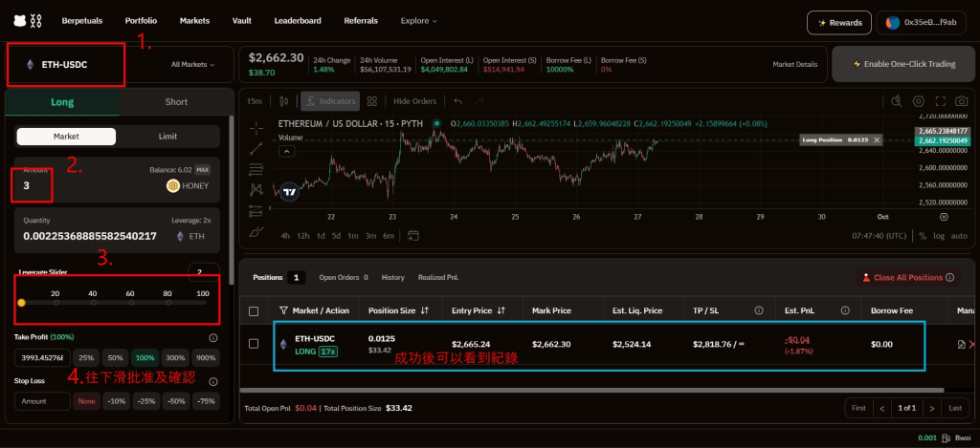Toggle chart fullscreen mode icon
This screenshot has width=980, height=448.
942,101
